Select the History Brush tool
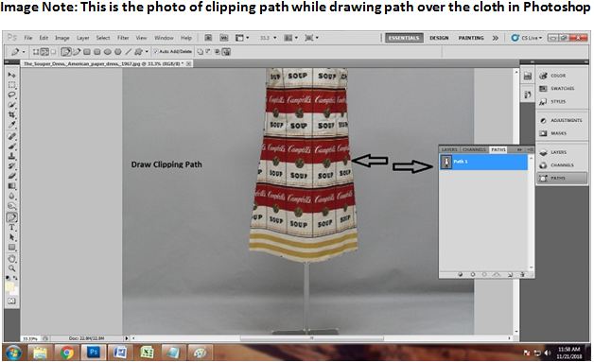Screen dimensions: 594x362 click(11, 165)
